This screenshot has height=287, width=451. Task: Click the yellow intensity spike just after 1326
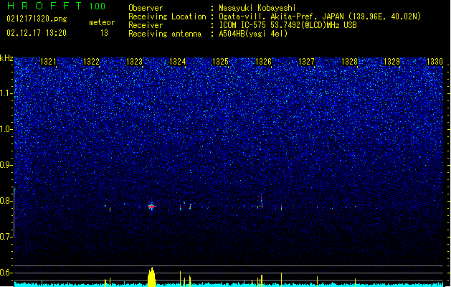(281, 280)
